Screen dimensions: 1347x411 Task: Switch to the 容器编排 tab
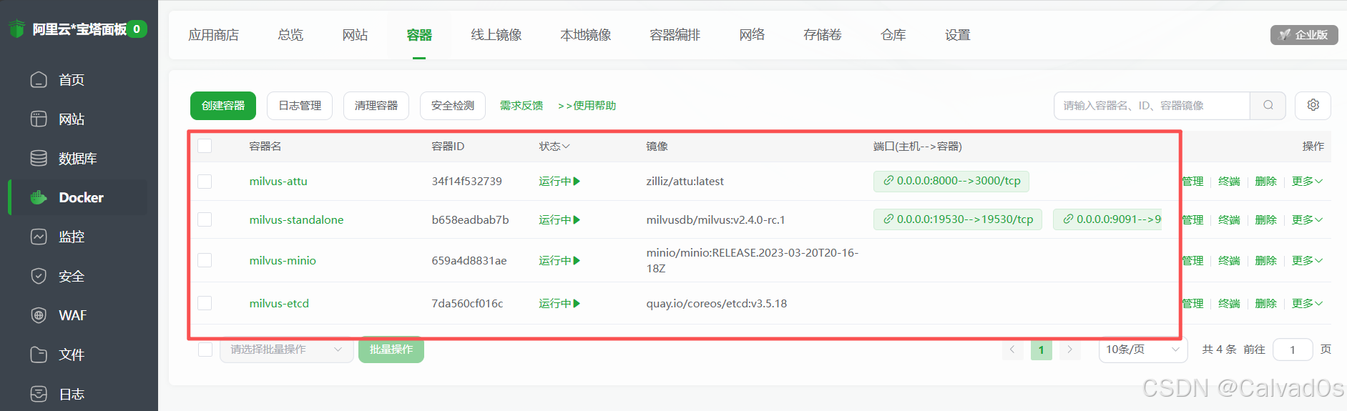pos(675,35)
